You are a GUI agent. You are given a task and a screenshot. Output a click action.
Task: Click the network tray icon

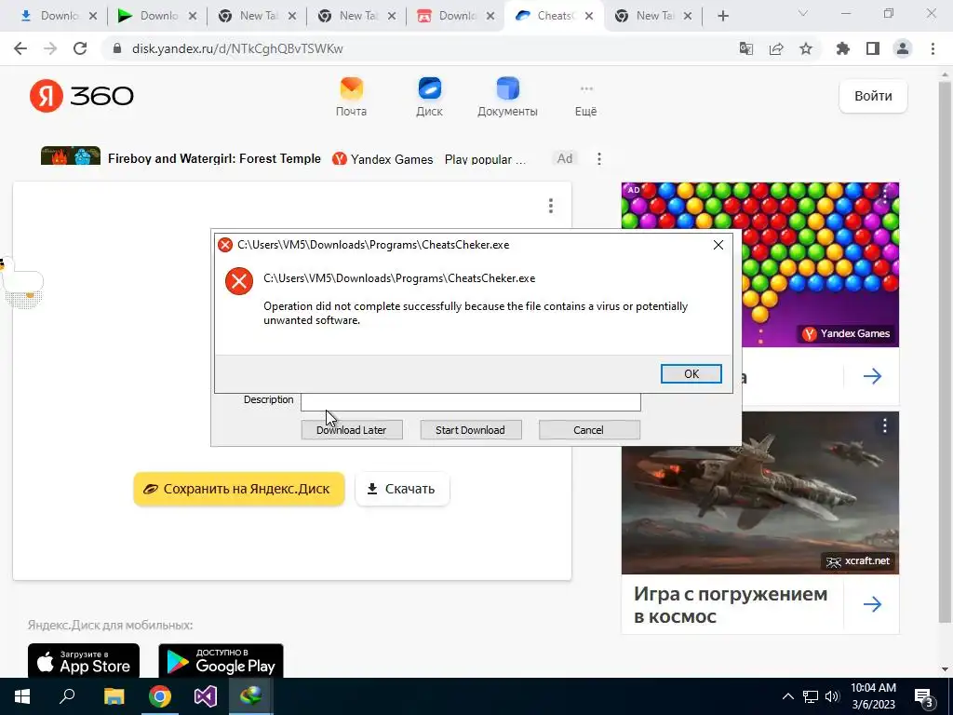point(811,696)
